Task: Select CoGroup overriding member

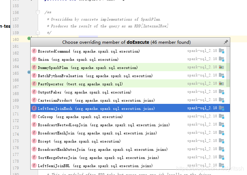Action: [x=130, y=116]
